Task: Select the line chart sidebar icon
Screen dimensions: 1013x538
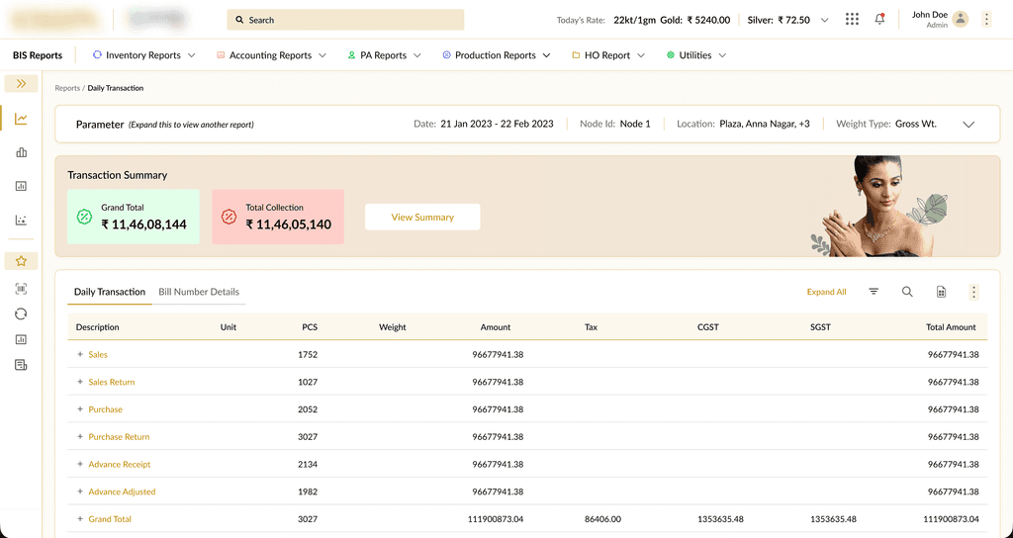Action: (22, 119)
